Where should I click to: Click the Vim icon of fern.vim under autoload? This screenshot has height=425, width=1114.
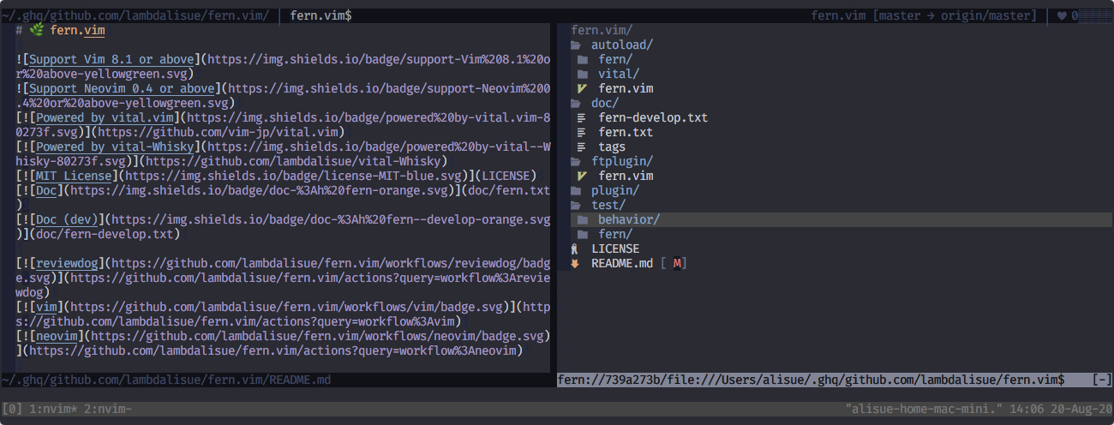coord(583,88)
